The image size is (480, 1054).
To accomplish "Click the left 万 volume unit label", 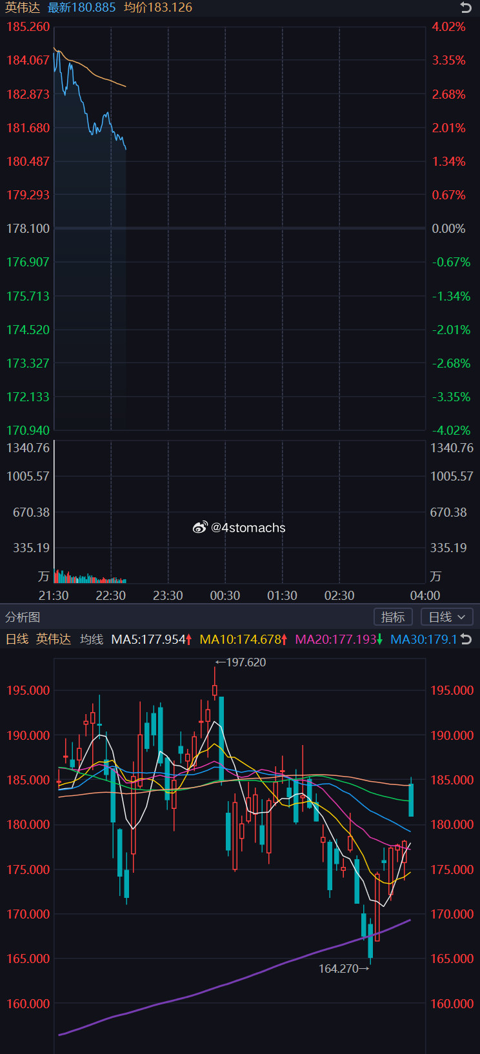I will 43,576.
